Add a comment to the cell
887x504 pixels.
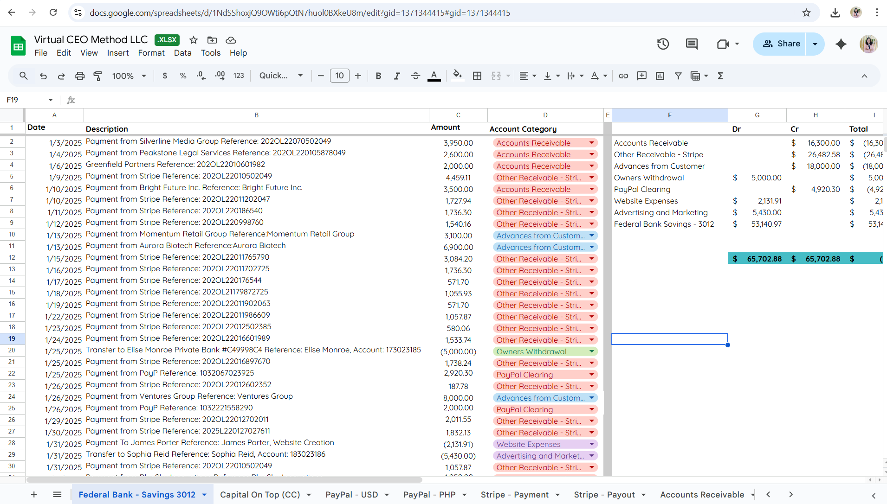[x=642, y=76]
